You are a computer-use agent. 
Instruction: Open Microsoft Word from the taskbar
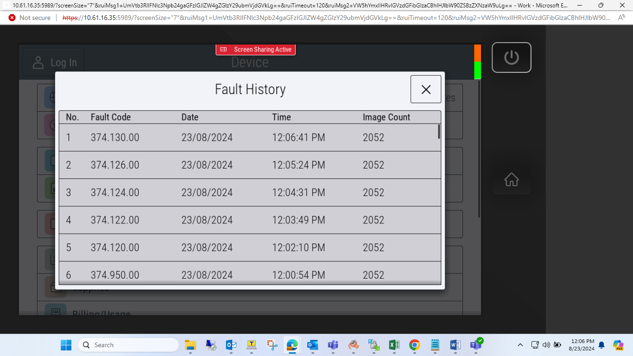tap(455, 345)
